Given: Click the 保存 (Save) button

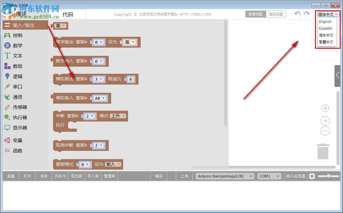Looking at the screenshot, I should [44, 176].
